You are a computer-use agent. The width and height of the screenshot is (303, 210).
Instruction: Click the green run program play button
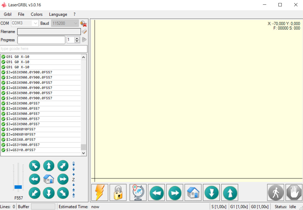[x=84, y=40]
